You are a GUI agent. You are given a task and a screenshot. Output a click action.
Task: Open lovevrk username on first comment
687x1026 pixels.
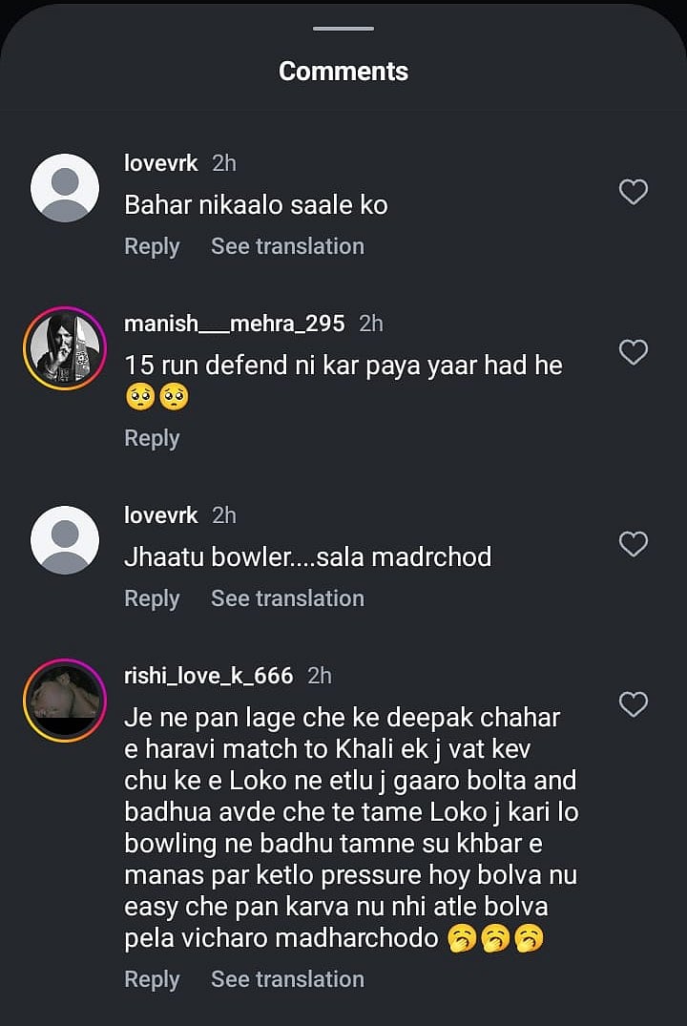161,163
